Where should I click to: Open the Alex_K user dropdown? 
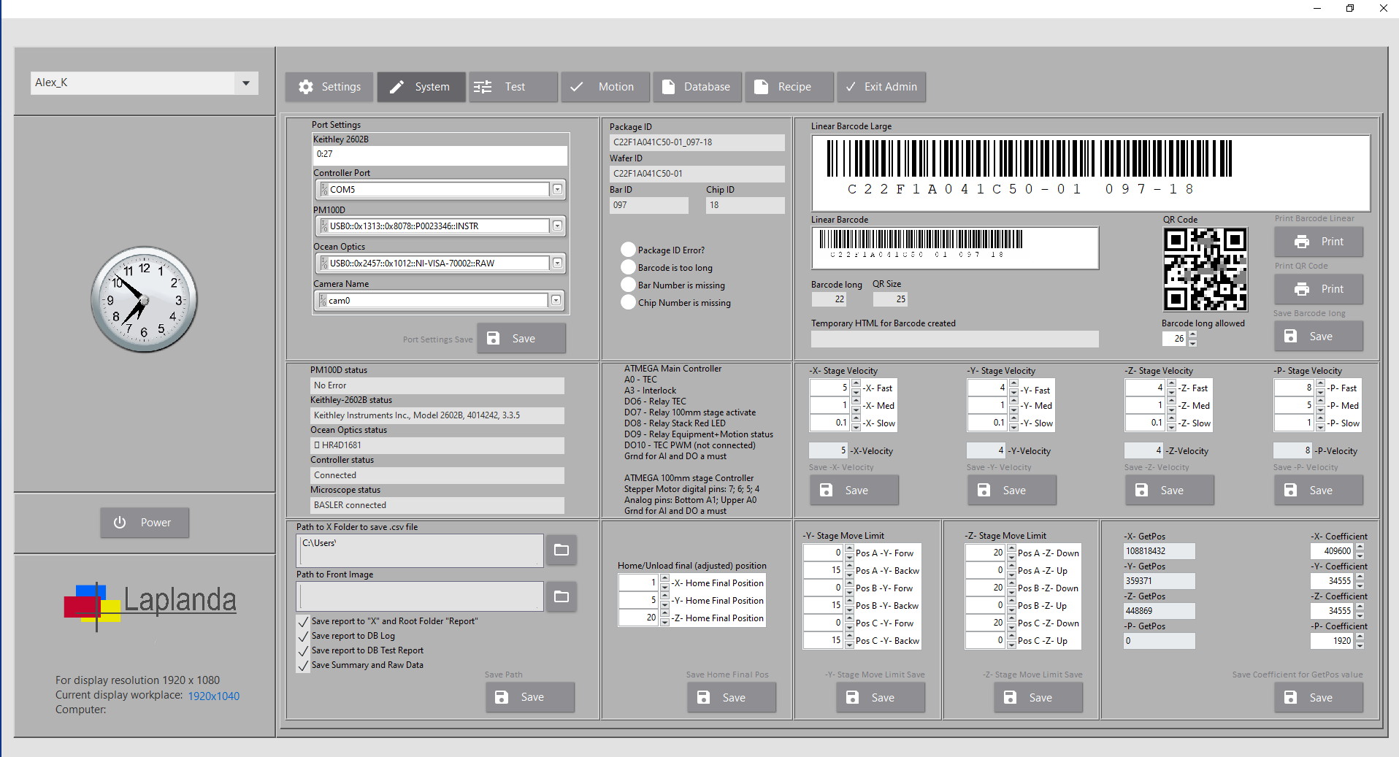[246, 82]
